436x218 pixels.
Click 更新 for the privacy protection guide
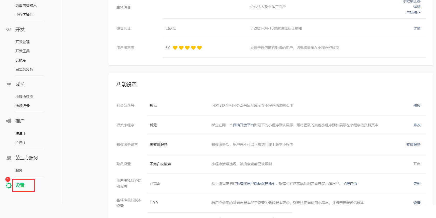click(417, 183)
